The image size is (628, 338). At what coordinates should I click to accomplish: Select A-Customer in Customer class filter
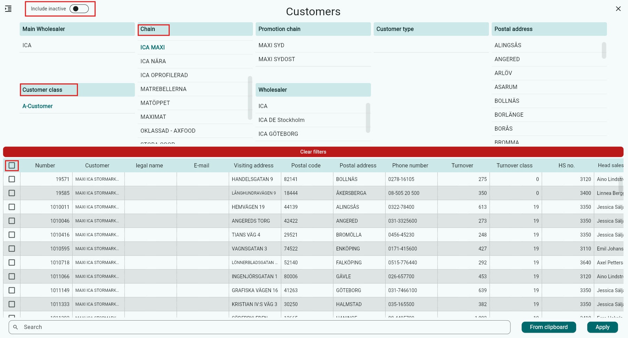tap(77, 106)
